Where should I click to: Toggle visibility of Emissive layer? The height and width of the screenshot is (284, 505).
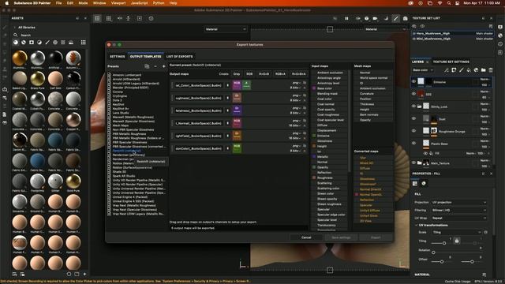pyautogui.click(x=413, y=82)
